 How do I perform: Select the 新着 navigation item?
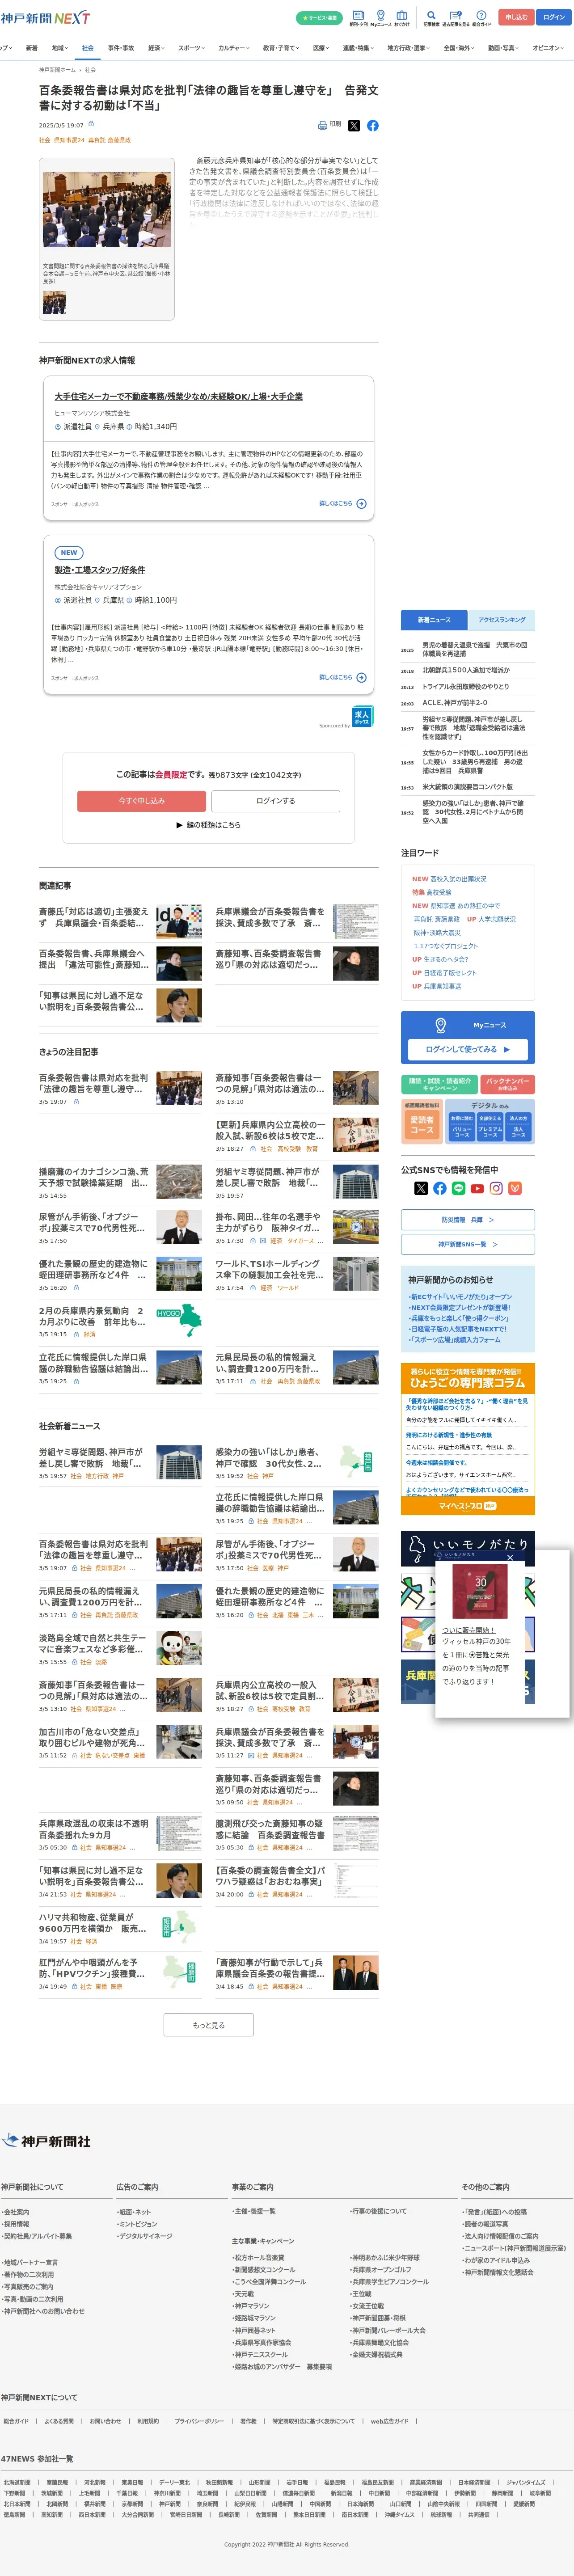pos(32,48)
